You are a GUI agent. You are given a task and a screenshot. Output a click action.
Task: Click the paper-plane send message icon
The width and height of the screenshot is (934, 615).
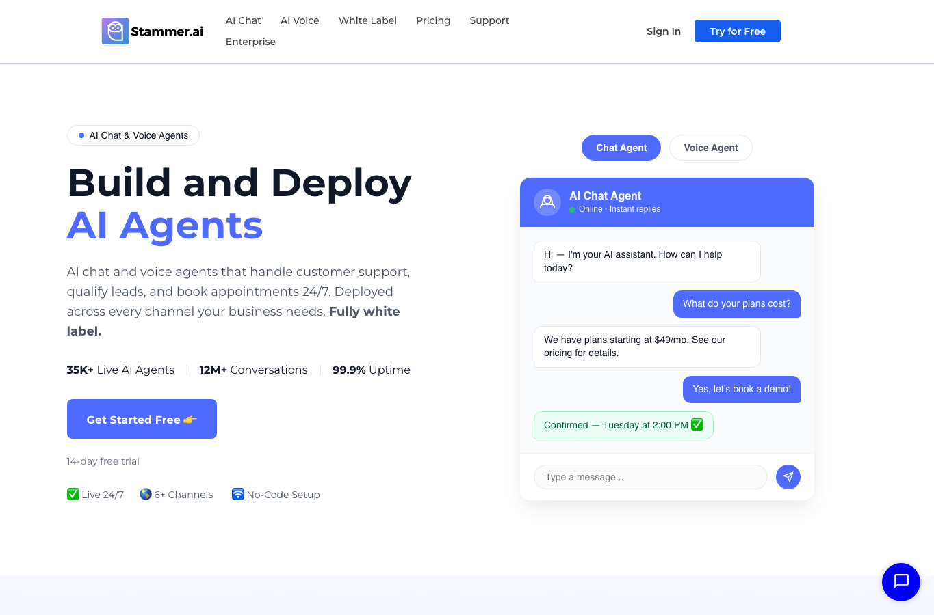788,477
